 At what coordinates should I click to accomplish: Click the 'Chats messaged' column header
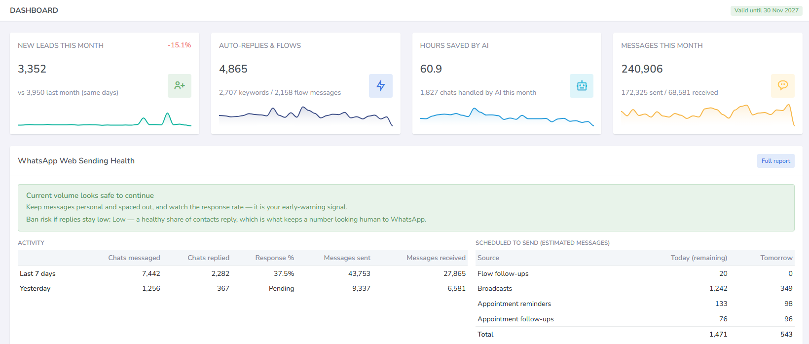click(x=134, y=258)
